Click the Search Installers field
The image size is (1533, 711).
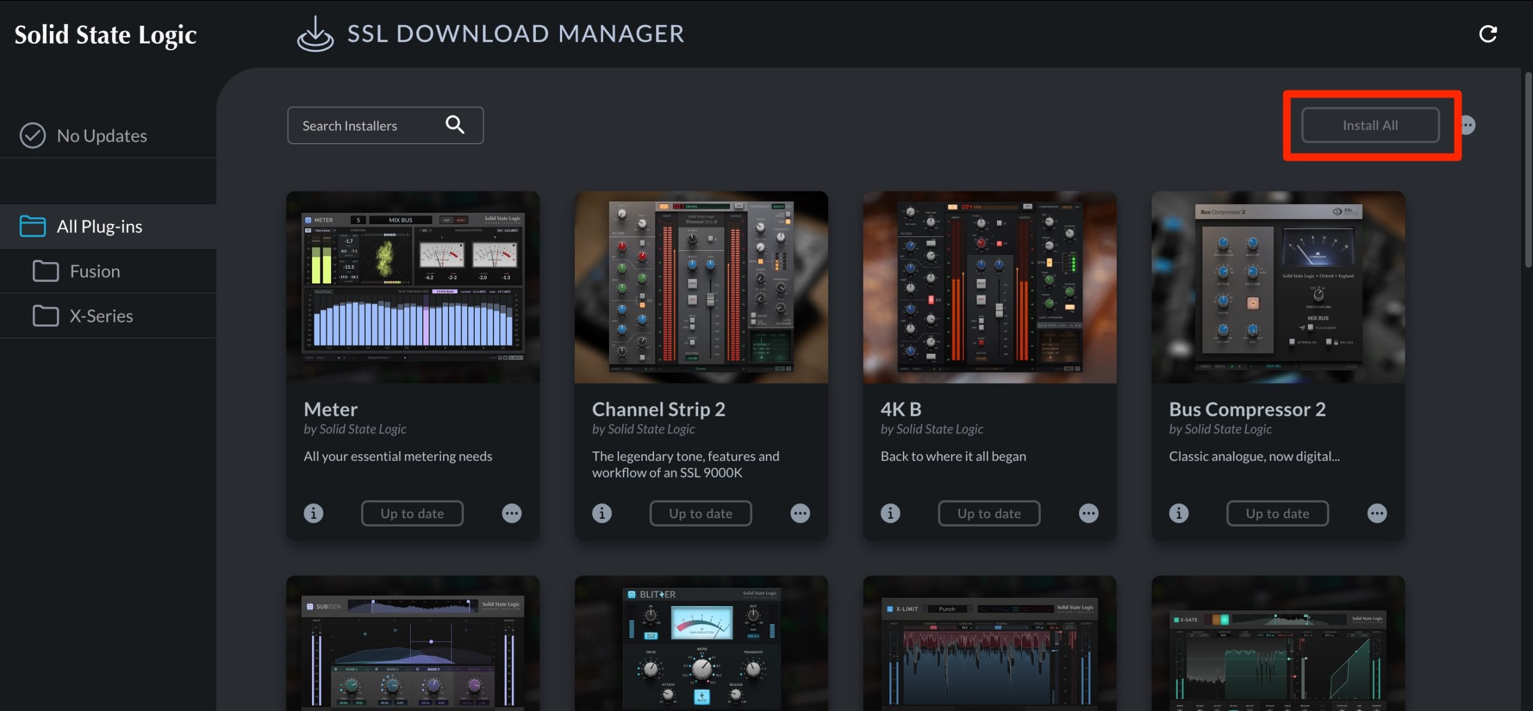pos(385,125)
